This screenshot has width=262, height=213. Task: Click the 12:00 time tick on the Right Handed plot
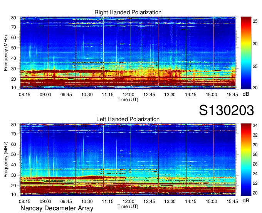(128, 95)
